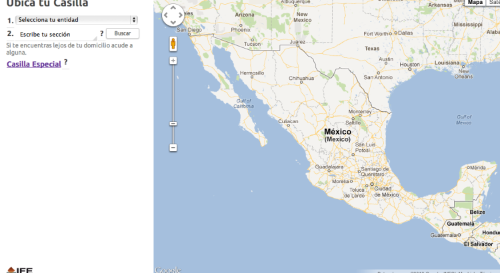500x273 pixels.
Task: Click the Belize country label
Action: [477, 212]
